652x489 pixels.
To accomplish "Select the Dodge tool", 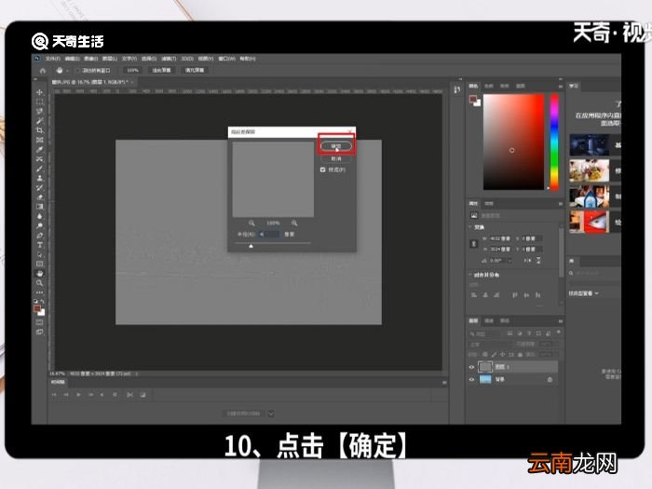I will click(39, 225).
